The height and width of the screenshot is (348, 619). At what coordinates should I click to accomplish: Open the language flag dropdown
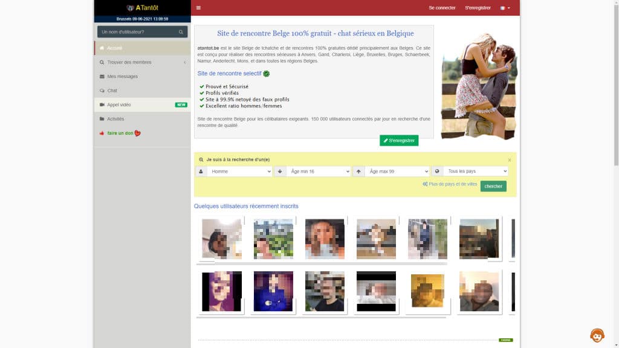pyautogui.click(x=505, y=8)
